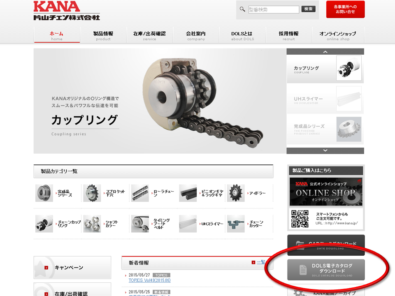Open the chain cutter category icon
Image resolution: width=395 pixels, height=296 pixels.
point(236,224)
